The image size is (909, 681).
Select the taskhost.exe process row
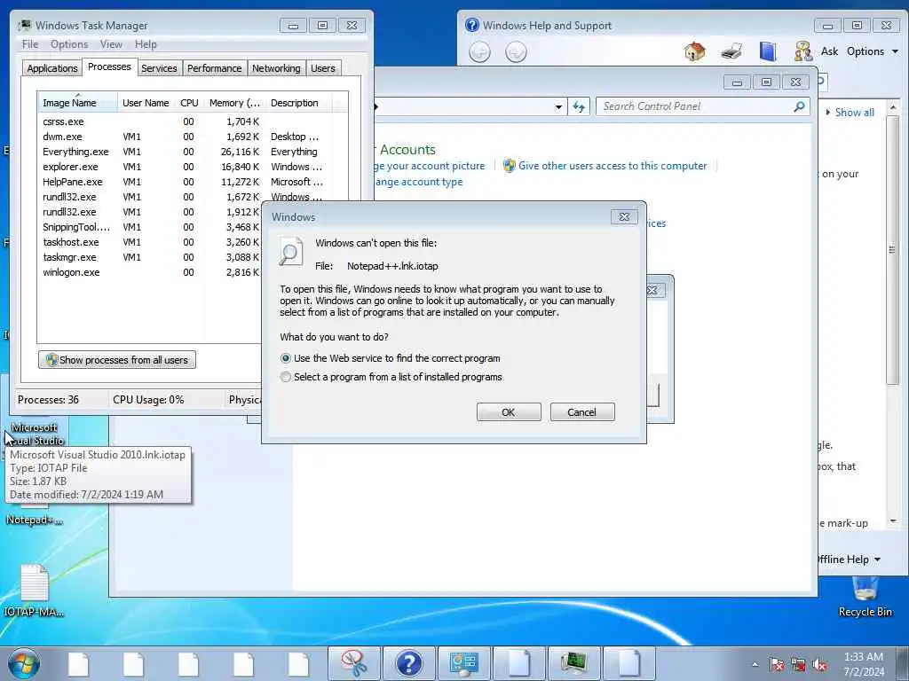pyautogui.click(x=151, y=242)
